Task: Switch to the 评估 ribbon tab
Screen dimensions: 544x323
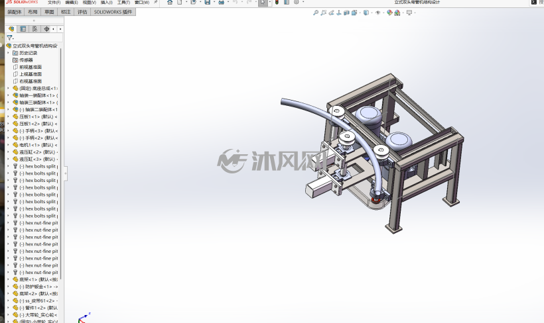Action: click(82, 12)
